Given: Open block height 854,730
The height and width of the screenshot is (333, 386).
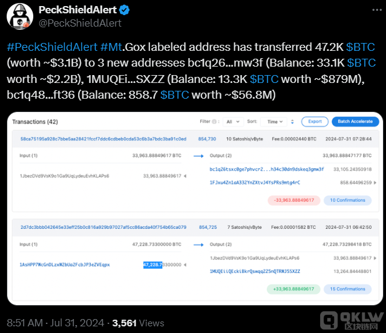Looking at the screenshot, I should [208, 139].
